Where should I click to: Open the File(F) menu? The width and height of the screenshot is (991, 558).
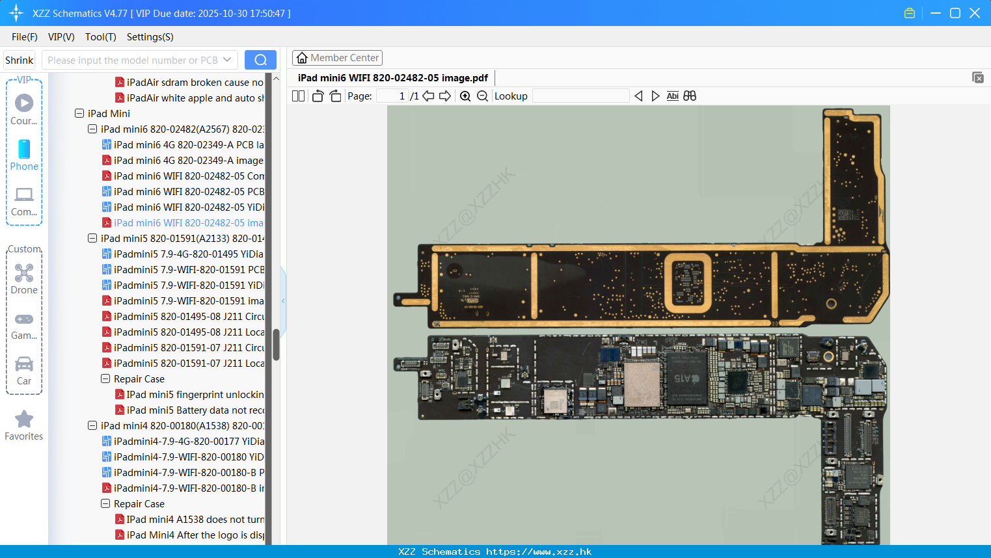pos(25,37)
